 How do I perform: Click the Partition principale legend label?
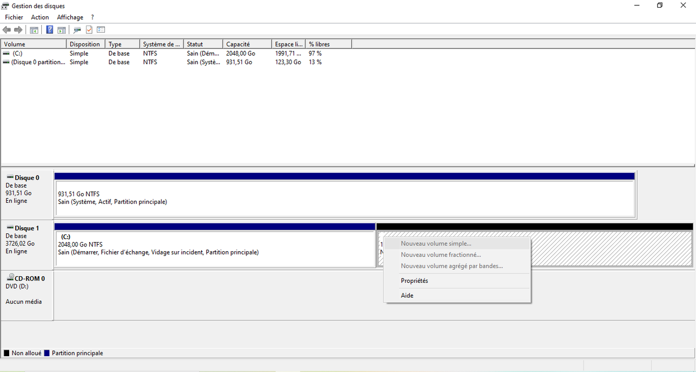click(x=77, y=353)
